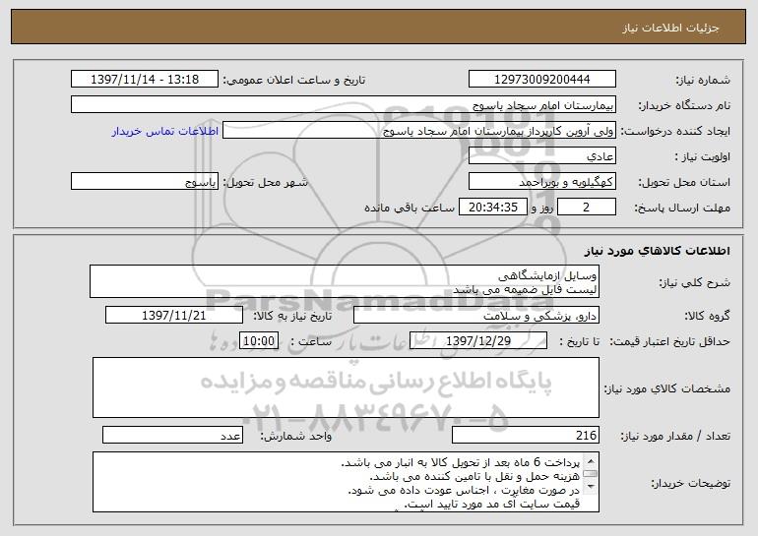Click the remaining days field showing 2
The height and width of the screenshot is (536, 758).
pyautogui.click(x=587, y=207)
